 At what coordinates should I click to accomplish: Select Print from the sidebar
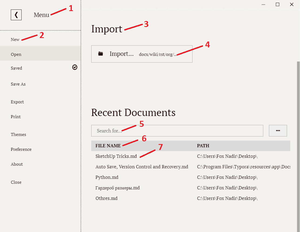point(15,117)
